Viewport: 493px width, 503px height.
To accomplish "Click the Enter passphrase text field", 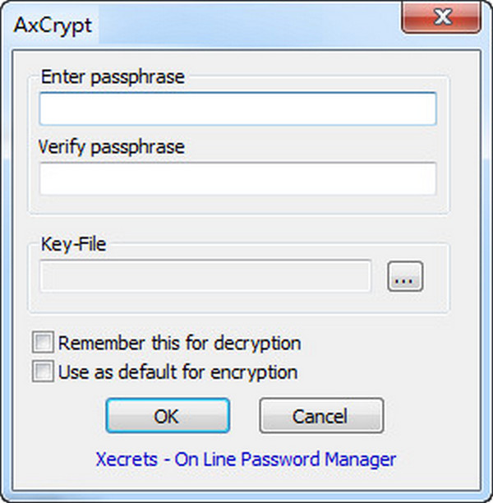I will (237, 108).
